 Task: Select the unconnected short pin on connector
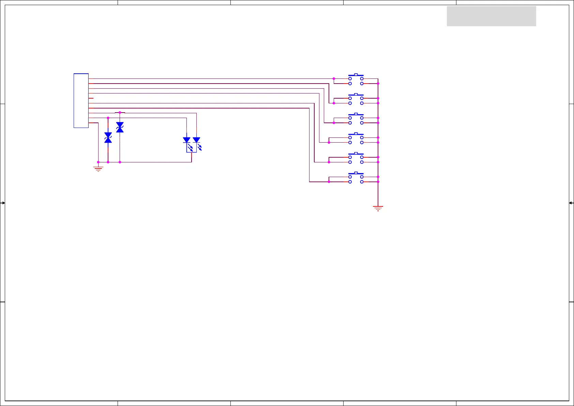(91, 98)
